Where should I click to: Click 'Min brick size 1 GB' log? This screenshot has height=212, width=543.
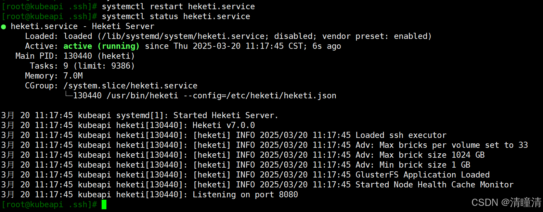click(x=425, y=165)
